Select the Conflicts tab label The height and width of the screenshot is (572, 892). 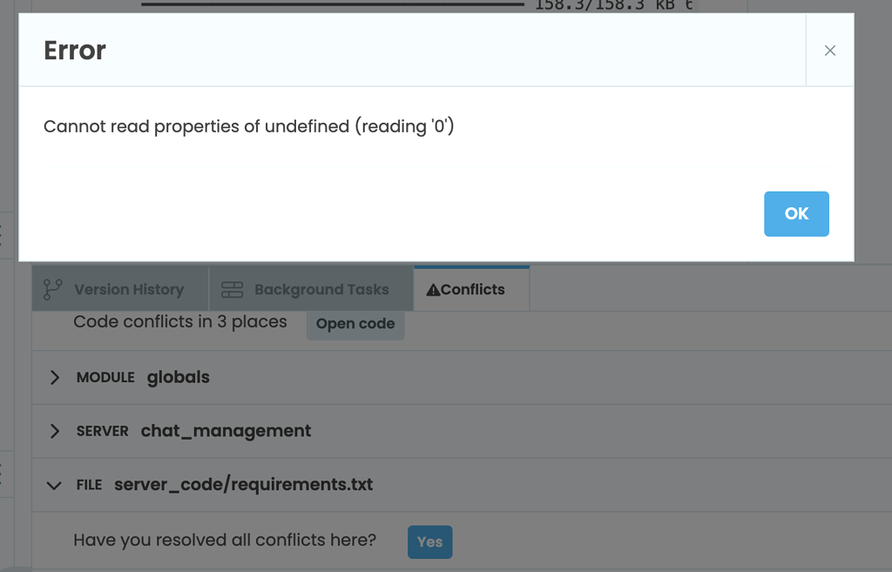[473, 289]
